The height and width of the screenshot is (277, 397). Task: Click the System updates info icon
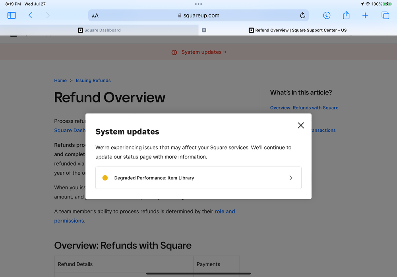pyautogui.click(x=174, y=52)
